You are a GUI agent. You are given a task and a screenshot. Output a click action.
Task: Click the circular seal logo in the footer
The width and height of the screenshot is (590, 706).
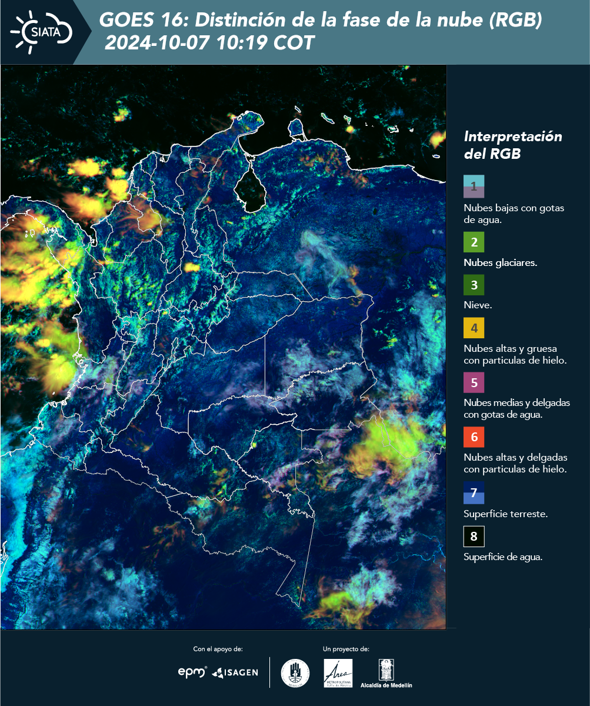coord(295,672)
